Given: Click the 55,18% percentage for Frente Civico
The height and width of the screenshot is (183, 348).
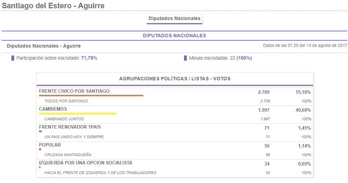Looking at the screenshot, I should pos(303,92).
